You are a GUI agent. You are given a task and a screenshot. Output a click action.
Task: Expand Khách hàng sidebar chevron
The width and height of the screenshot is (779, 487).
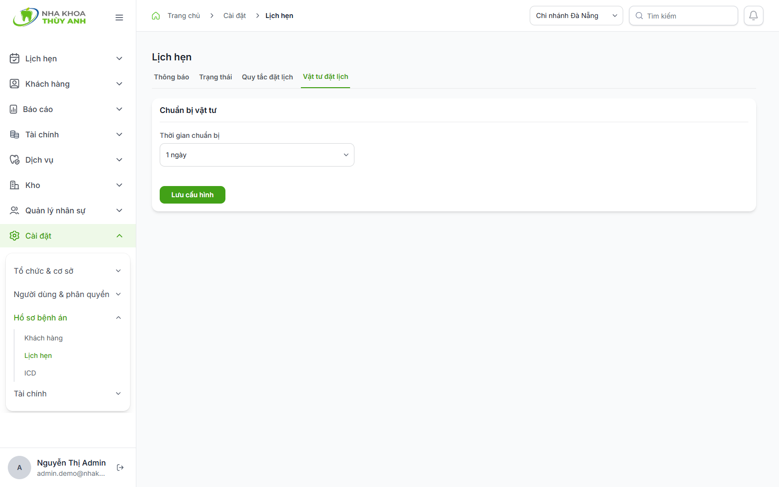[119, 84]
